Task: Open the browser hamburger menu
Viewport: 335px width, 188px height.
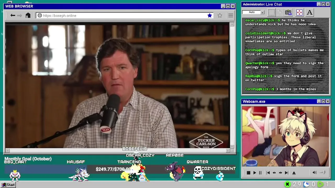Action: point(231,16)
